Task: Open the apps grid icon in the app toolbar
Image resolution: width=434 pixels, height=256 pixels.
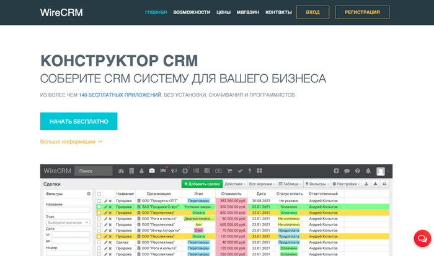Action: pos(259,171)
